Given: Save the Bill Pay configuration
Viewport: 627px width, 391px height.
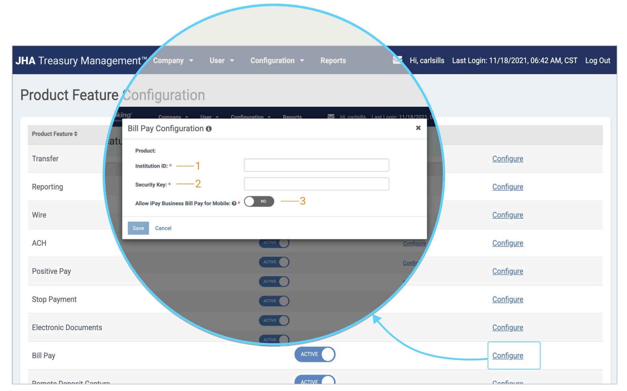Looking at the screenshot, I should tap(138, 228).
